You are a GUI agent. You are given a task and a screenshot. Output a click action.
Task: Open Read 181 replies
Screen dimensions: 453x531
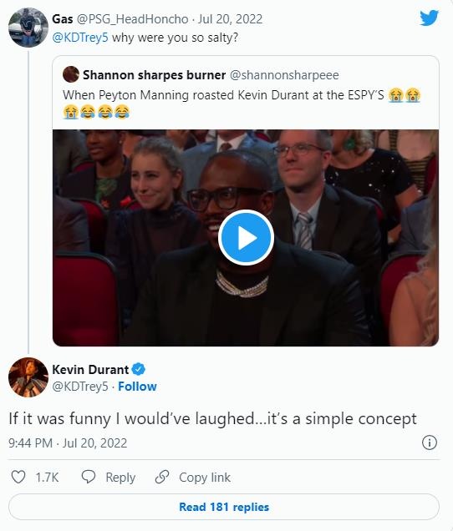click(x=224, y=507)
